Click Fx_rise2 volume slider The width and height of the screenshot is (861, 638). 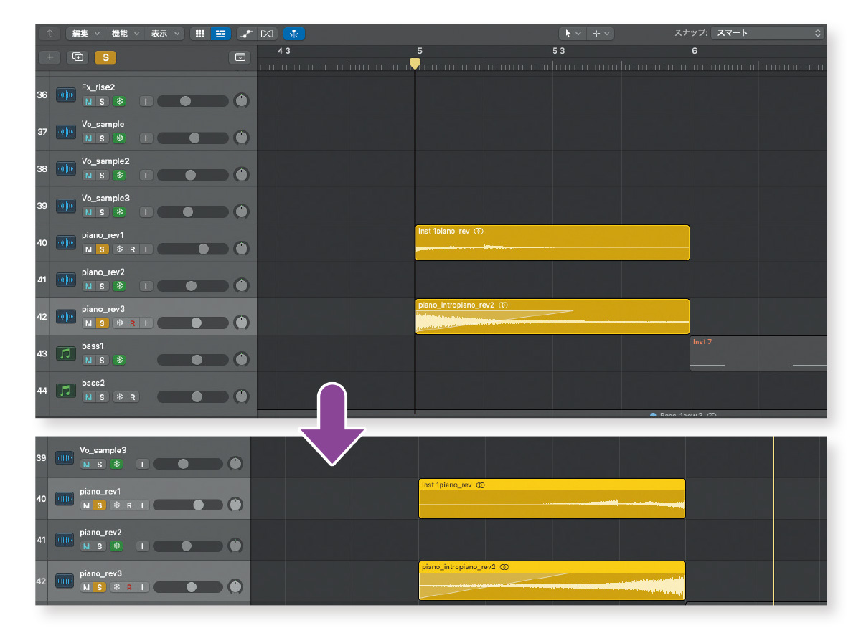tap(192, 101)
